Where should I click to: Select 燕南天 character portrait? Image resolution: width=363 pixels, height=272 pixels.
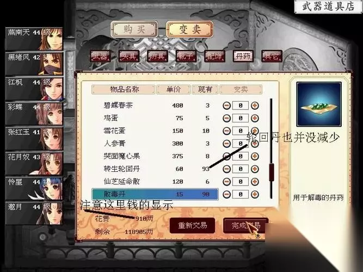[x=34, y=39]
